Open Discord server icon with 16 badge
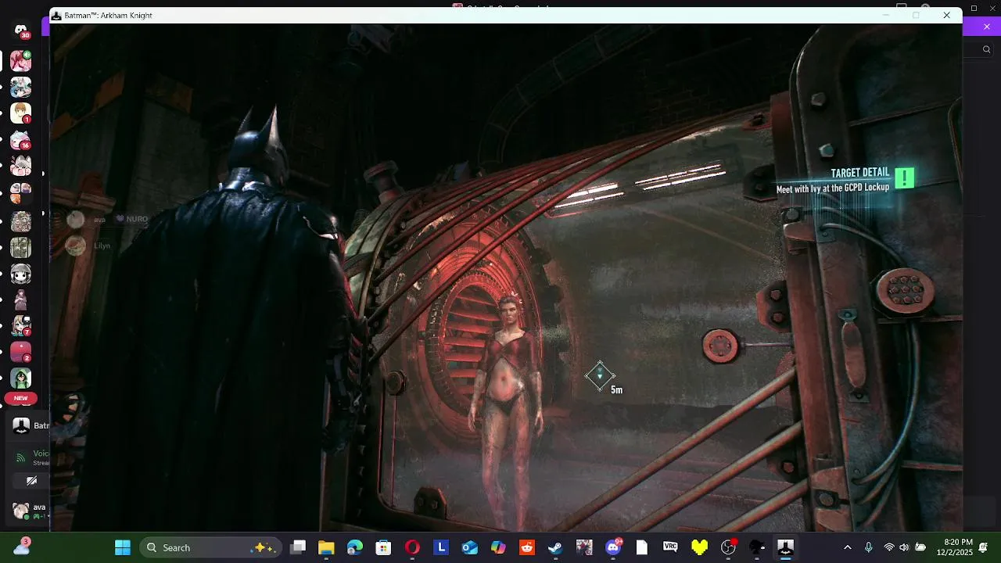Screen dimensions: 1001x563 click(21, 141)
